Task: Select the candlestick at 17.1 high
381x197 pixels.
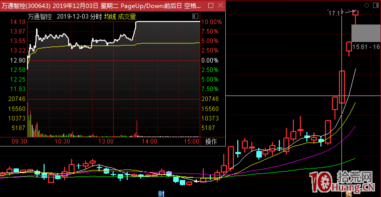Action: coord(355,17)
